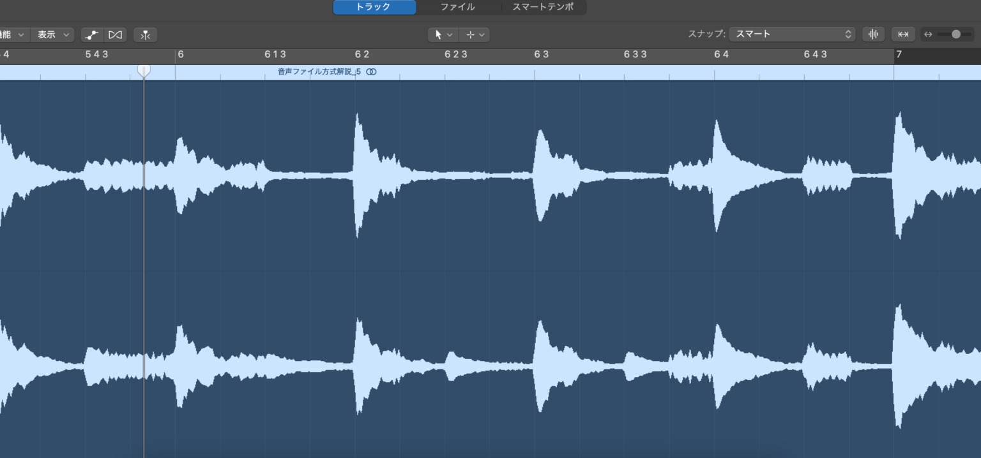
Task: Click the horizontal zoom slider knob
Action: (x=956, y=34)
